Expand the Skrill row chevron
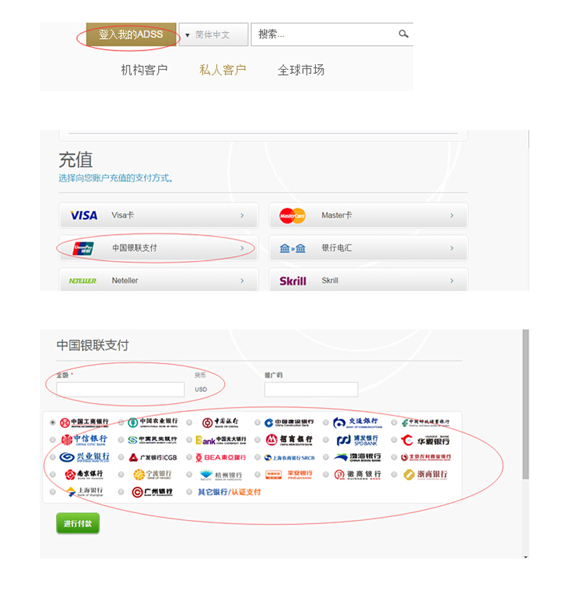Image resolution: width=580 pixels, height=604 pixels. pos(452,281)
